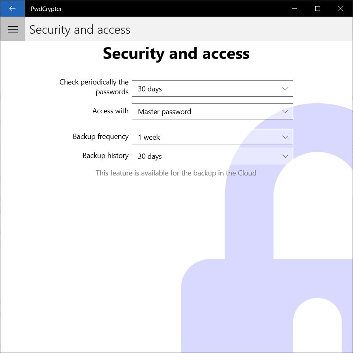
Task: Click the Cloud backup availability notice
Action: point(176,173)
